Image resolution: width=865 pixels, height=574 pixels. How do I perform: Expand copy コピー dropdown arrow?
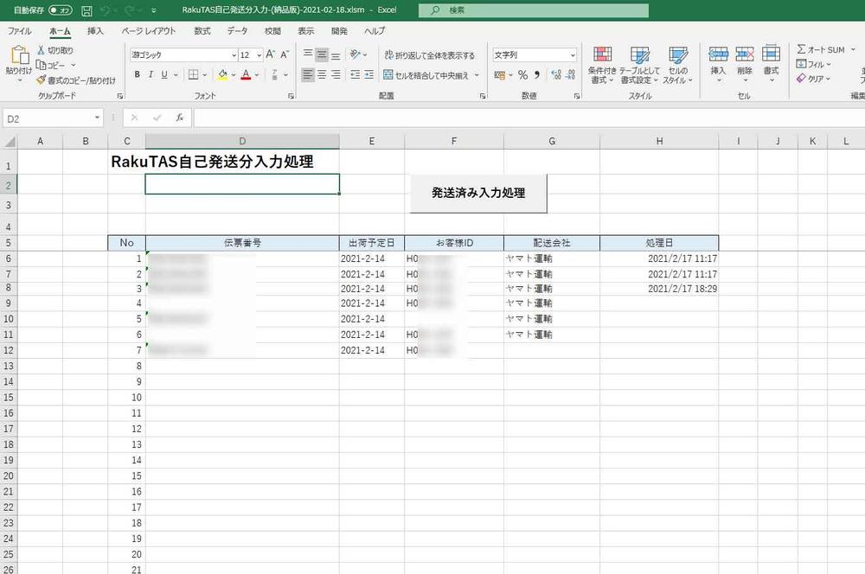73,65
